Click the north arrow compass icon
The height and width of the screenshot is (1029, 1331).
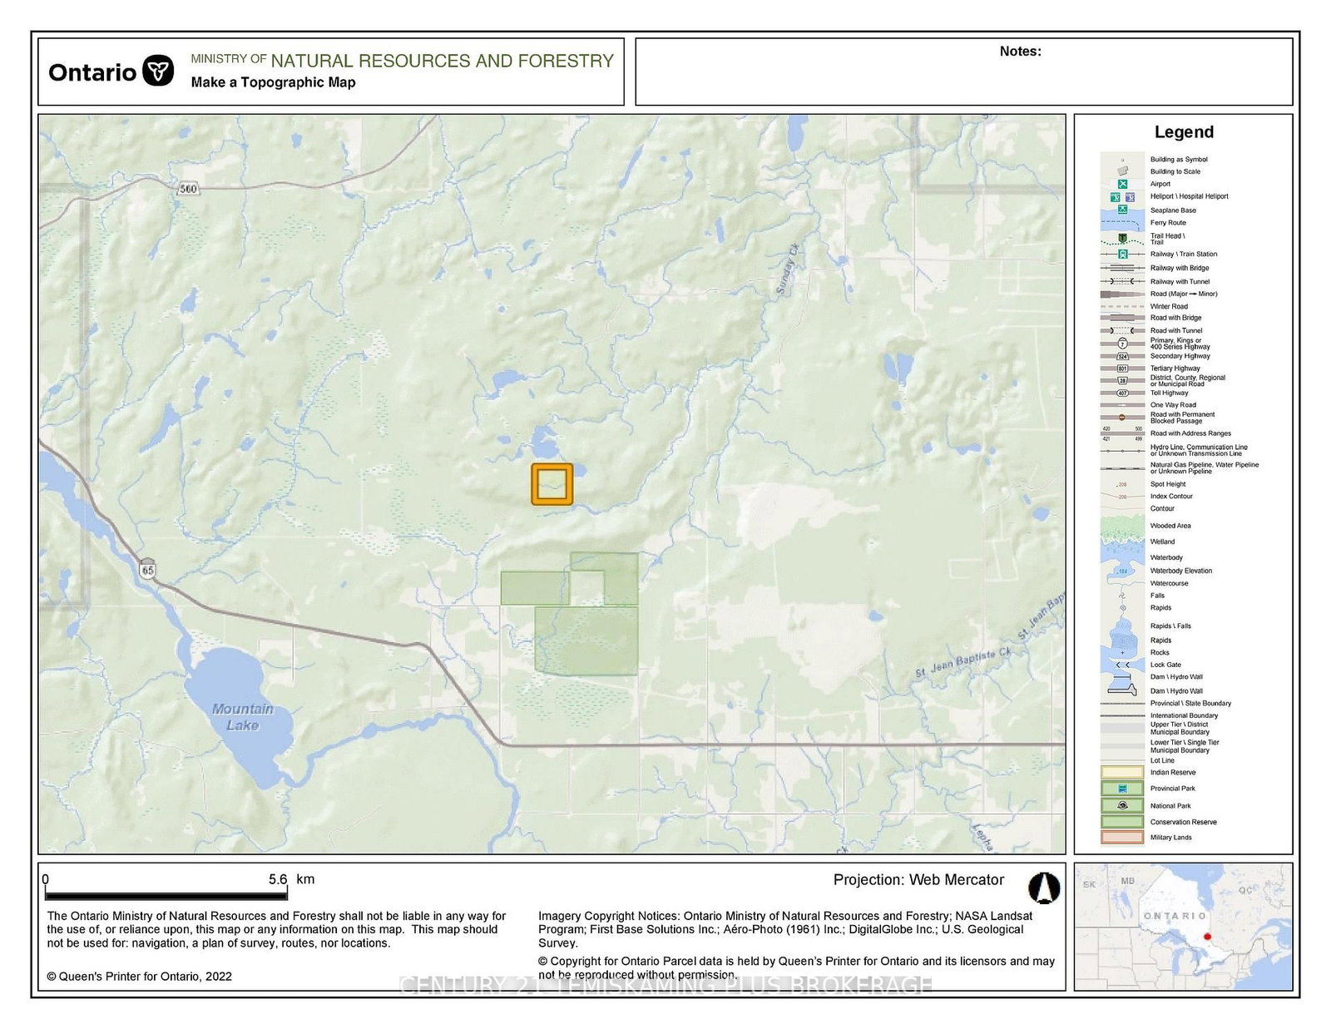[1043, 888]
